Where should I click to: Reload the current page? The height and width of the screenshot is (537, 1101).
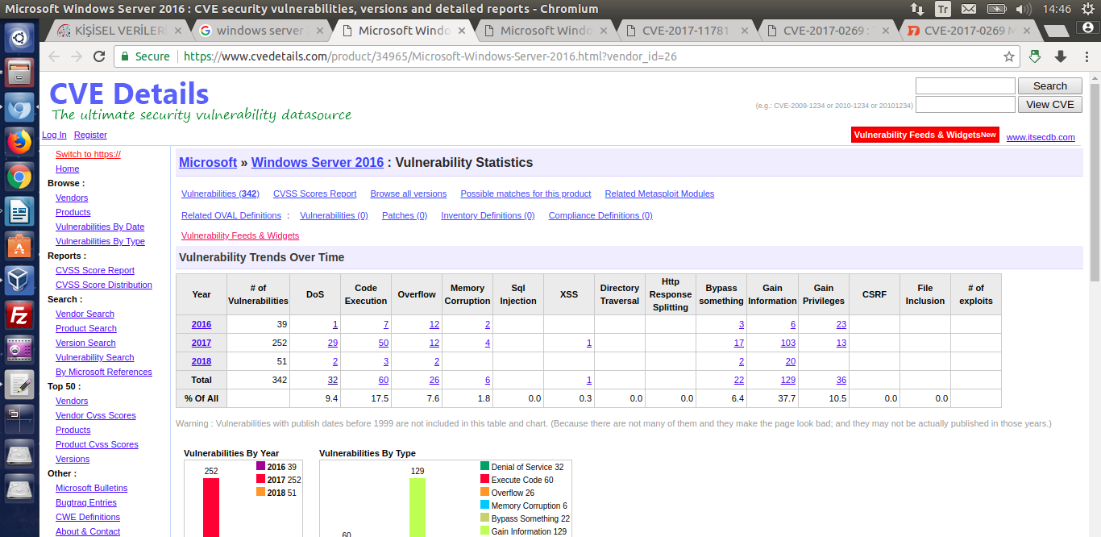click(99, 56)
